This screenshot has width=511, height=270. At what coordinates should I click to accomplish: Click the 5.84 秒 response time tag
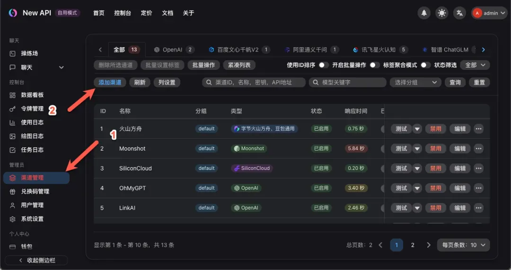point(356,149)
